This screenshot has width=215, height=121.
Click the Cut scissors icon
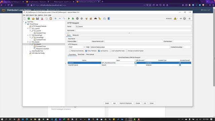(x=42, y=18)
